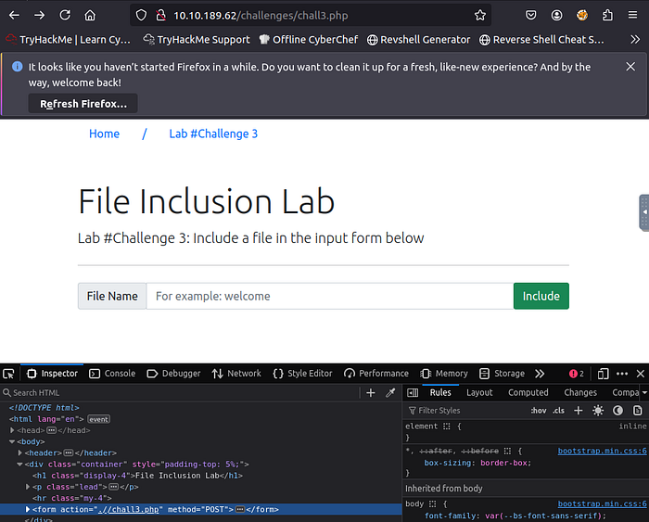Open TryHackMe Learn Cyber bookmark
Screen dimensions: 649x522
[x=69, y=39]
